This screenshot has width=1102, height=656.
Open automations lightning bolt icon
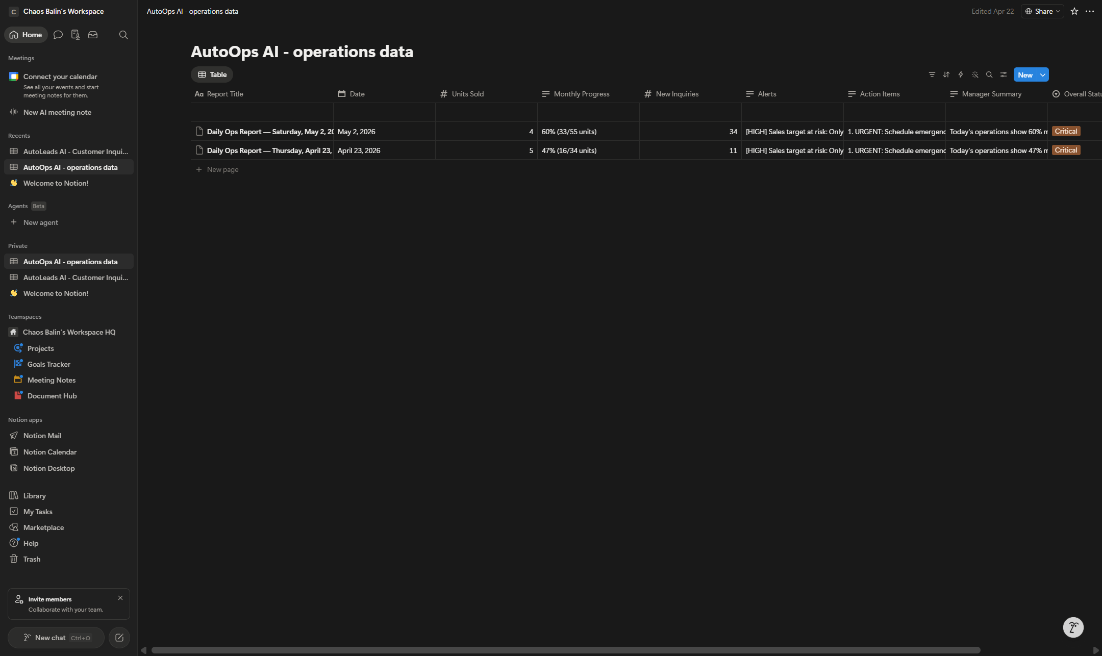[x=961, y=74]
